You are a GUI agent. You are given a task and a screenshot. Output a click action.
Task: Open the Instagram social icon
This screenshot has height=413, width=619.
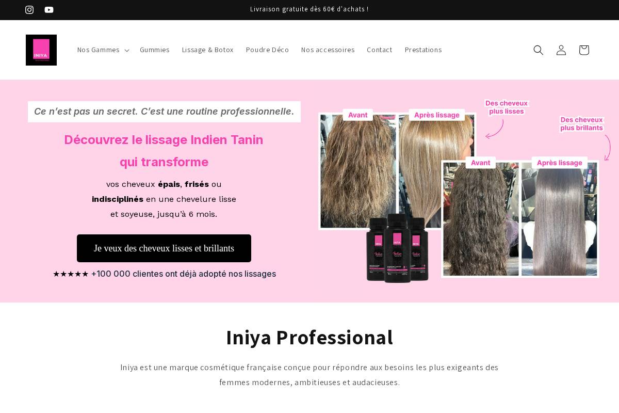tap(29, 10)
